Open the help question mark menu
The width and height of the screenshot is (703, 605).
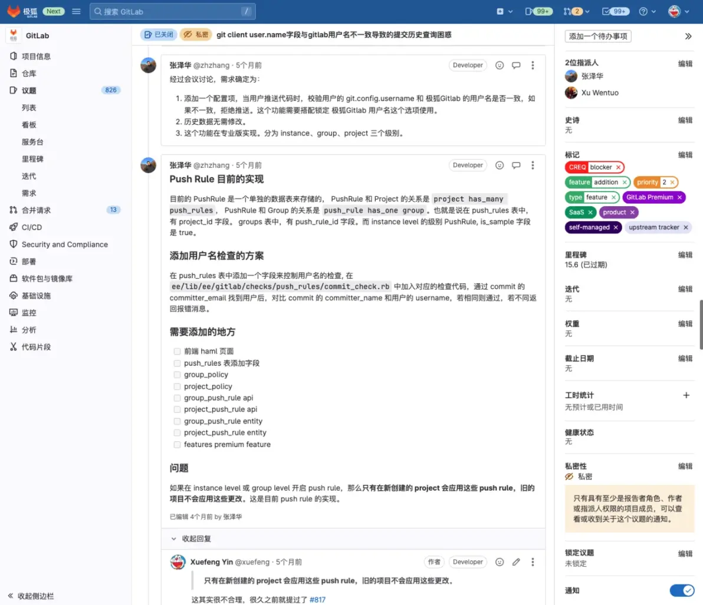[647, 12]
